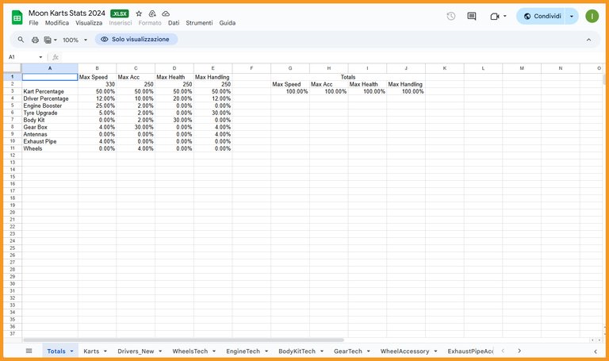This screenshot has height=361, width=609.
Task: Open the 100% zoom dropdown
Action: point(75,40)
